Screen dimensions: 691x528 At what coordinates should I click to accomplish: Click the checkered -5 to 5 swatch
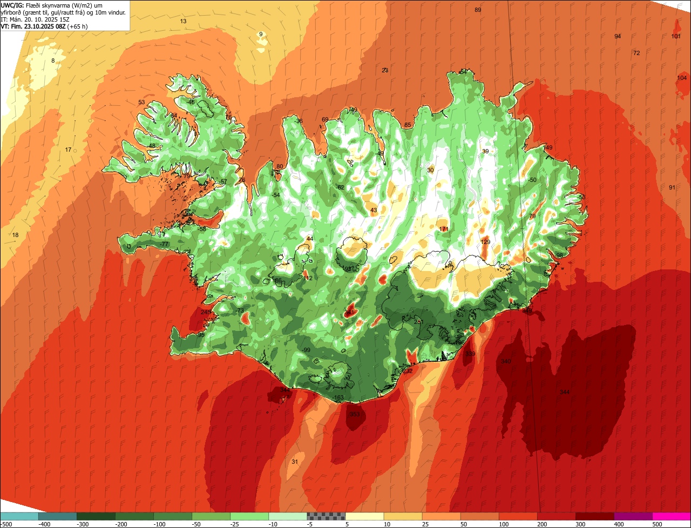326,516
